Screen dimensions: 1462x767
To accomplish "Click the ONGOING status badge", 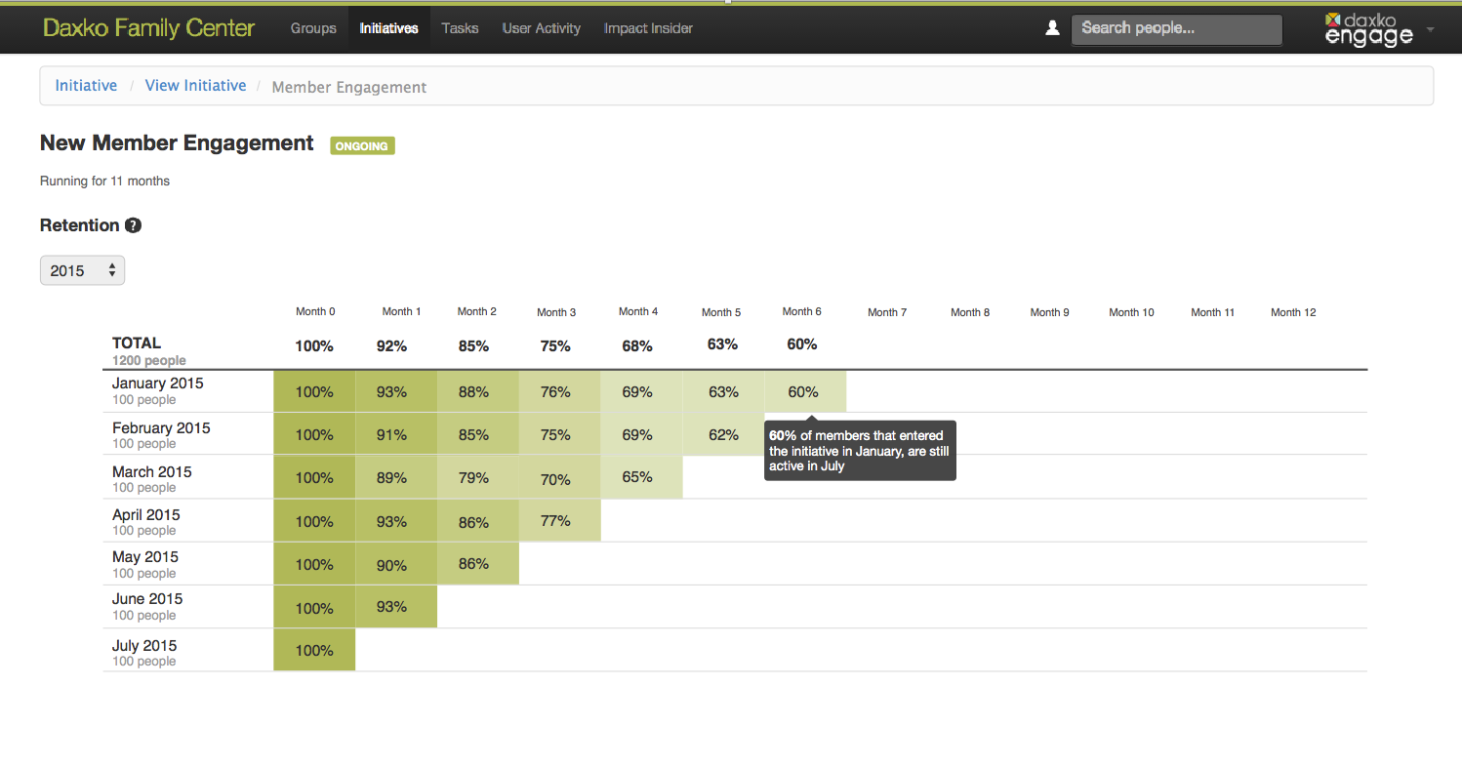I will click(x=362, y=146).
